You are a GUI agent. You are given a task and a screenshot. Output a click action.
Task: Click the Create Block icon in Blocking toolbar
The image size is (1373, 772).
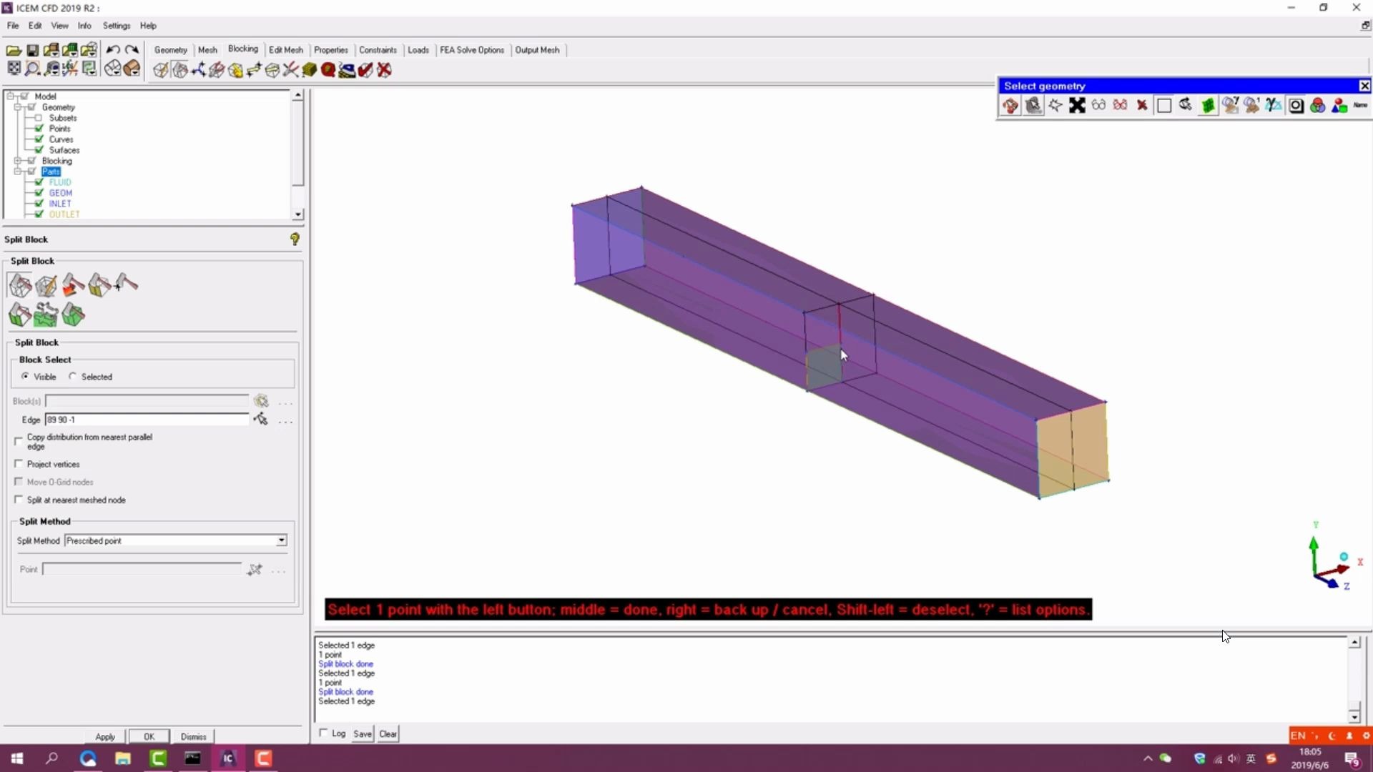coord(161,70)
